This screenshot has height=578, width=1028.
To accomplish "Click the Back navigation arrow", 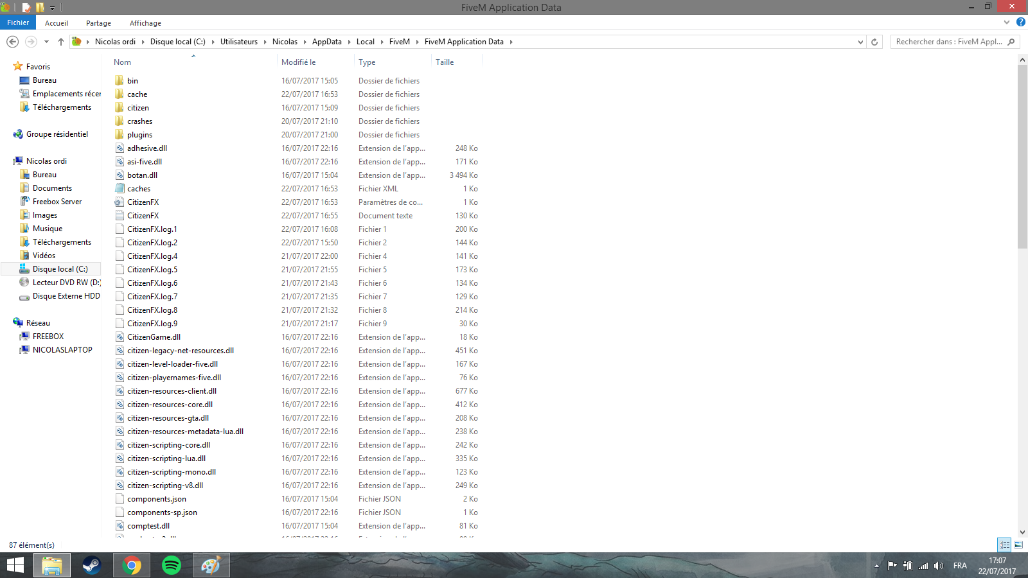I will (12, 42).
